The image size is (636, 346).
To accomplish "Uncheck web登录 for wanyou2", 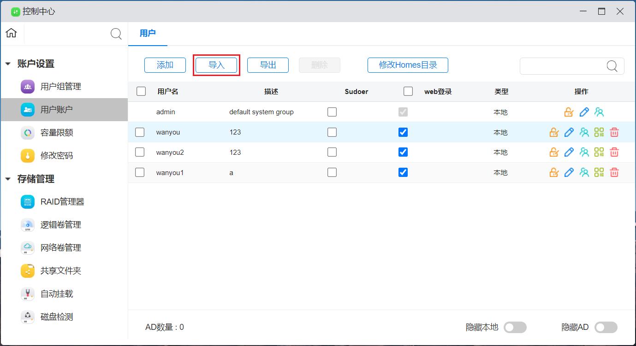I will pyautogui.click(x=403, y=152).
